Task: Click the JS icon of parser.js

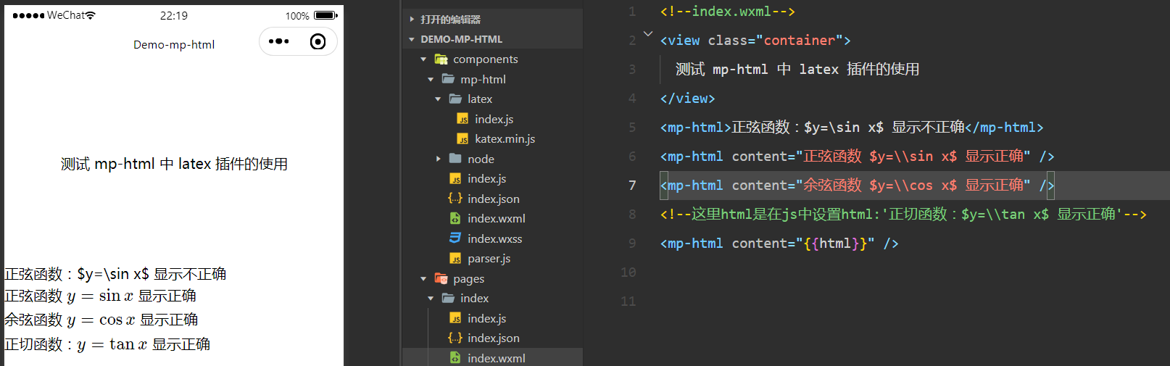Action: pyautogui.click(x=455, y=258)
